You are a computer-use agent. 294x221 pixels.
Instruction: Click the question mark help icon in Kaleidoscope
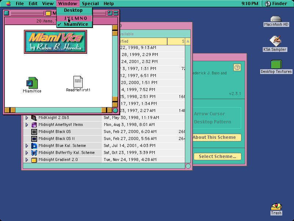[x=237, y=67]
